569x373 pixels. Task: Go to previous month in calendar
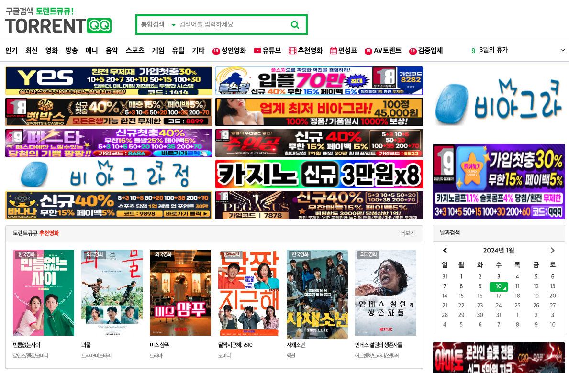point(445,251)
